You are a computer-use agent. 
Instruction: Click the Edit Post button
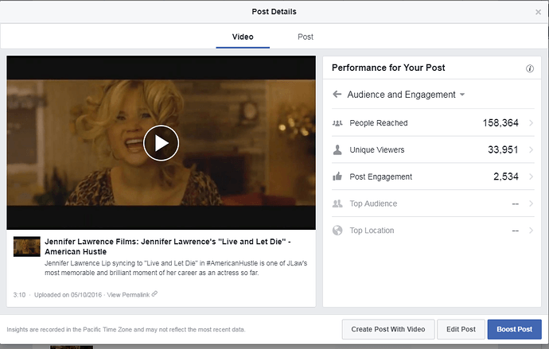[x=461, y=329]
